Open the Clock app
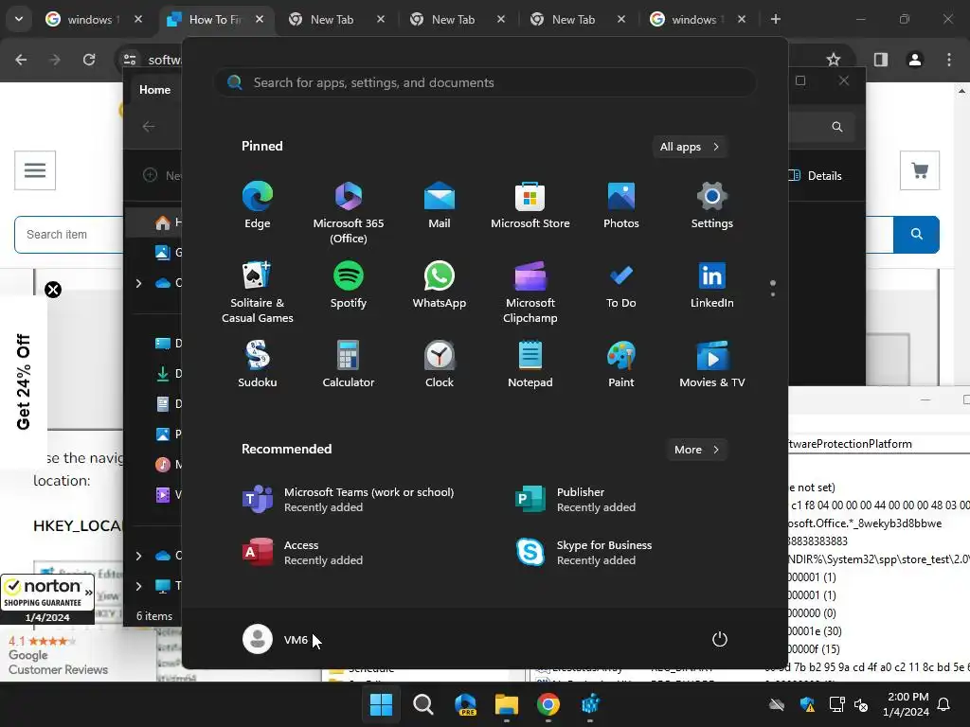970x727 pixels. point(440,364)
